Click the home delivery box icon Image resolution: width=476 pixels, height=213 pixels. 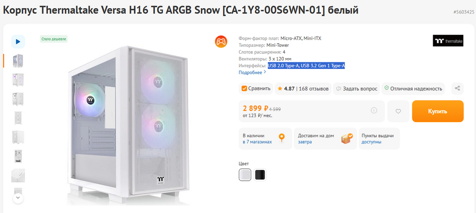click(347, 138)
